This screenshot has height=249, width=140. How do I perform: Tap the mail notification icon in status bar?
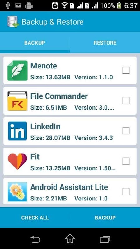(18, 6)
